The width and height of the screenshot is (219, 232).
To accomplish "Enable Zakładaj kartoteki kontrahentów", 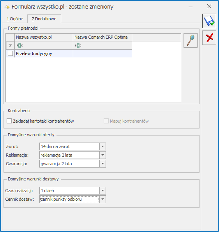I will (9, 121).
